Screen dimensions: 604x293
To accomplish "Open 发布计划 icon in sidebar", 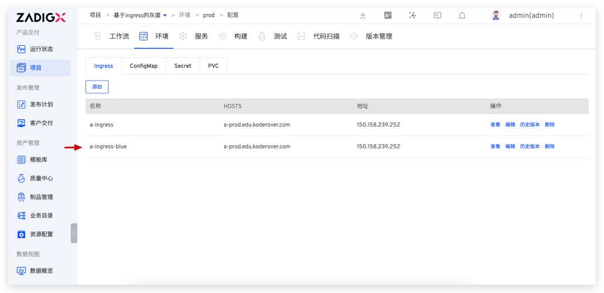I will [21, 105].
